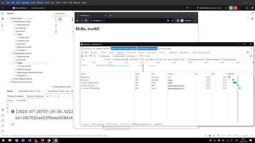The height and width of the screenshot is (143, 255).
Task: Open Chrome from the Windows taskbar
Action: pyautogui.click(x=16, y=140)
